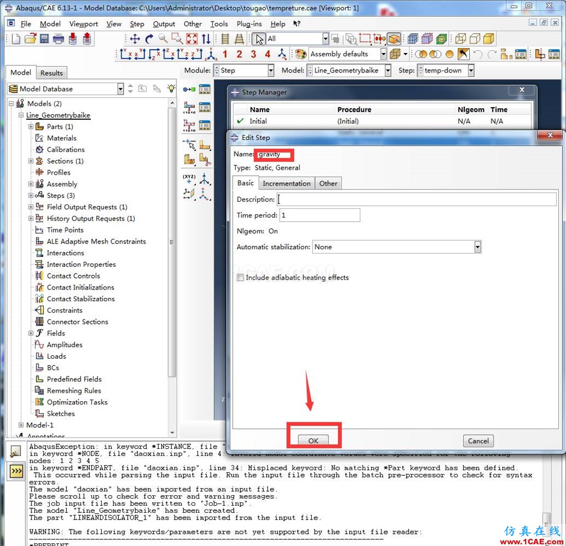The height and width of the screenshot is (546, 566).
Task: Click Cancel in Edit Step dialog
Action: tap(478, 440)
